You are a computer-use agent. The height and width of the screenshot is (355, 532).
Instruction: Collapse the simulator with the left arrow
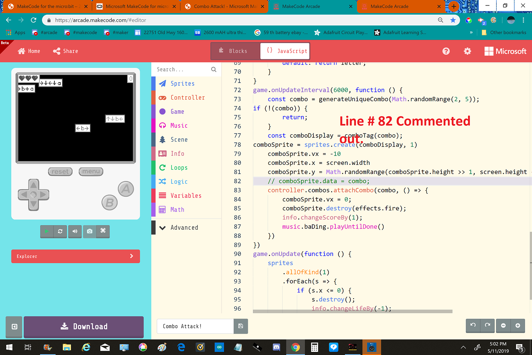14,327
